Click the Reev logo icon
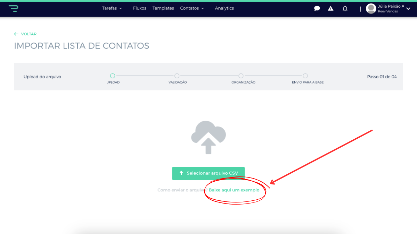The height and width of the screenshot is (234, 417). 14,8
